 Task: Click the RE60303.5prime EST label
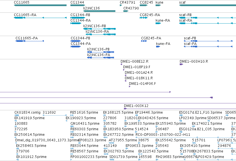point(84,129)
